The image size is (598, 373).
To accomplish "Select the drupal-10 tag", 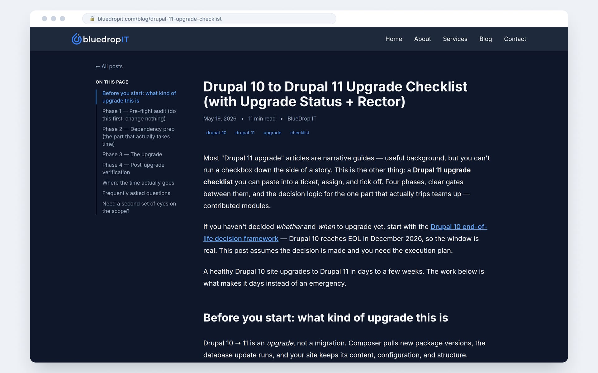I will [216, 133].
